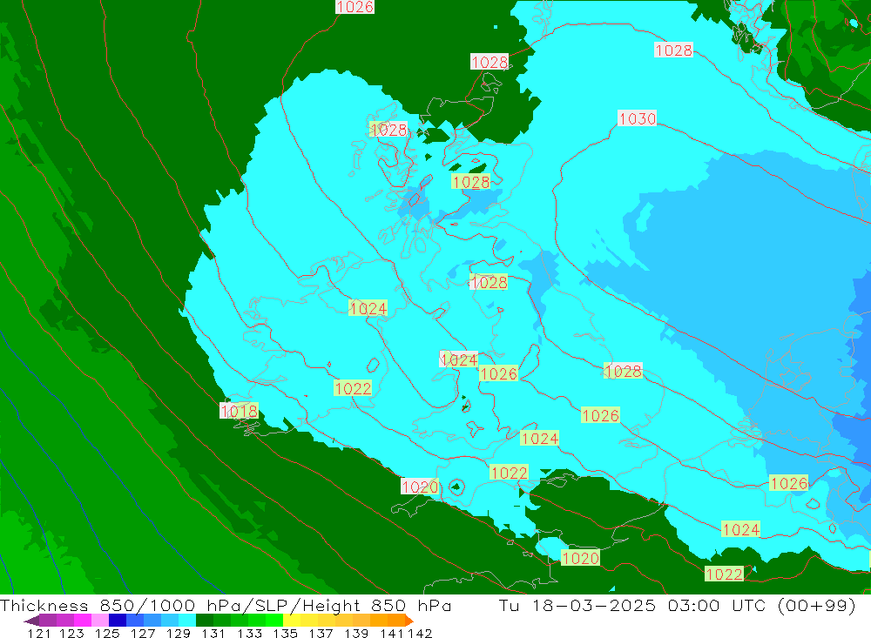Click the '(00+99)' forecast hour text
871x638 pixels.
817,606
